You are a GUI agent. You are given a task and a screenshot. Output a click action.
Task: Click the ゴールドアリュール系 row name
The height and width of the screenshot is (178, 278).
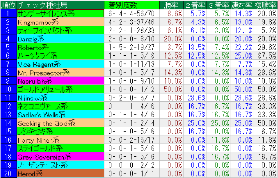tap(60, 89)
